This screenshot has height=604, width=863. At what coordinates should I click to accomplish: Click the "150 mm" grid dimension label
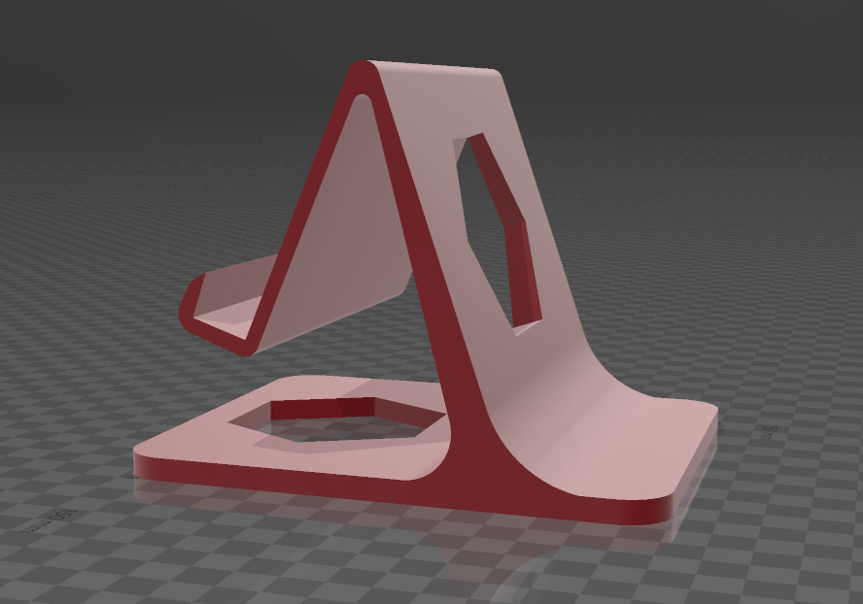coord(50,520)
